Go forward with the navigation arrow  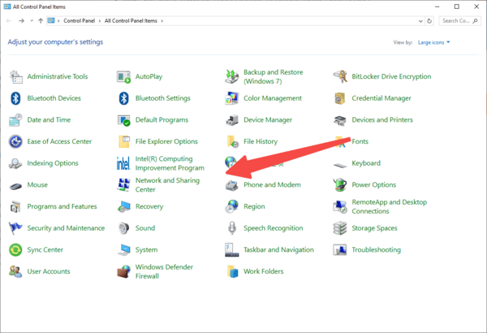(21, 21)
